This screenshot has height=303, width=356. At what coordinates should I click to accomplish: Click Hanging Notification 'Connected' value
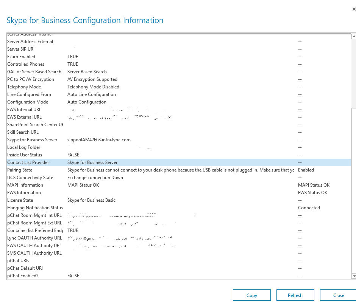coord(309,208)
